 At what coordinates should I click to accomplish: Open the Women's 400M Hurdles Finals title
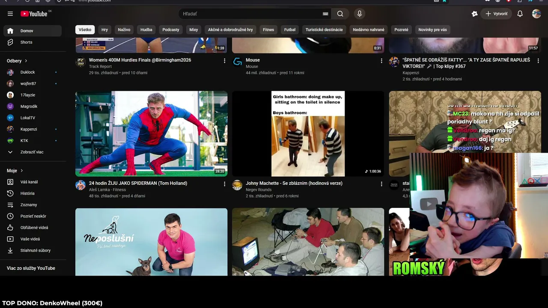[x=140, y=60]
